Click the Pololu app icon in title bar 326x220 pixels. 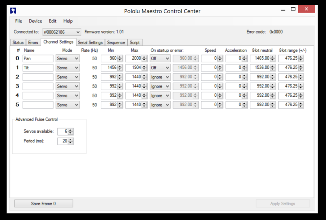point(14,10)
